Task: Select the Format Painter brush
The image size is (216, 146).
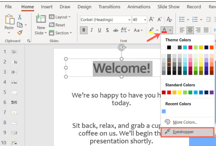Action: click(20, 33)
